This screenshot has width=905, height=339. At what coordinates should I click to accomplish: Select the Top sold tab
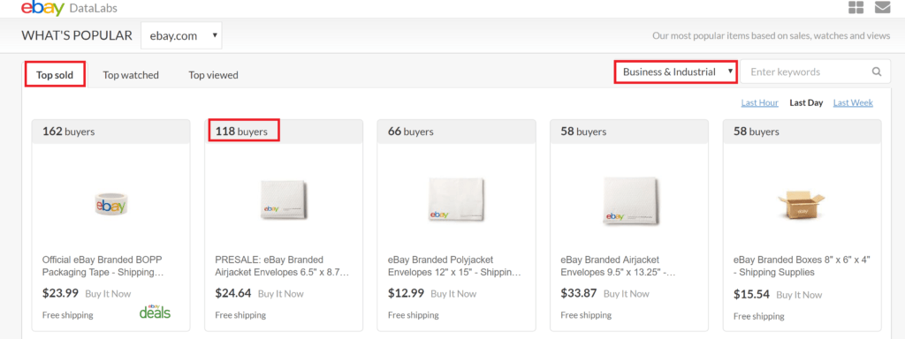55,75
